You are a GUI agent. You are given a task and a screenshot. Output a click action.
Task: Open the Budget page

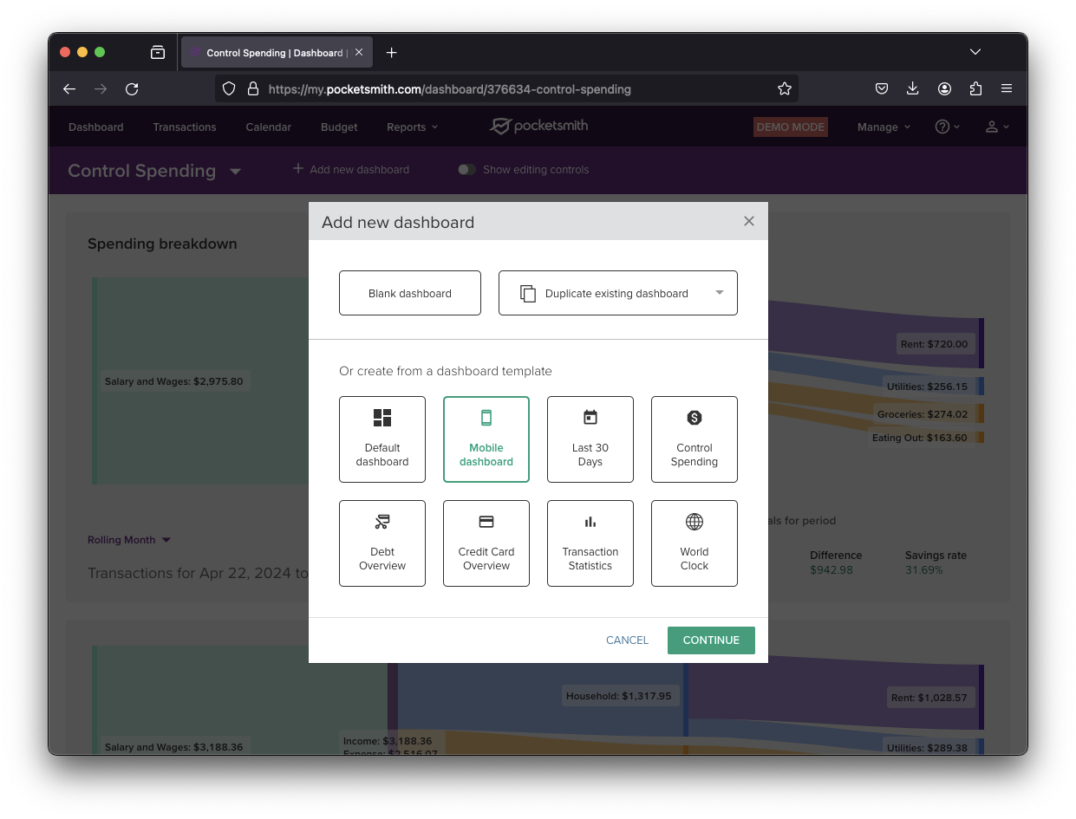339,127
